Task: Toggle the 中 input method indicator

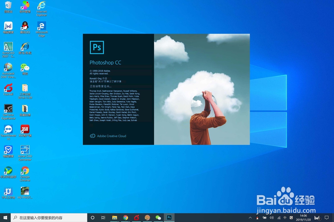Action: (285, 218)
